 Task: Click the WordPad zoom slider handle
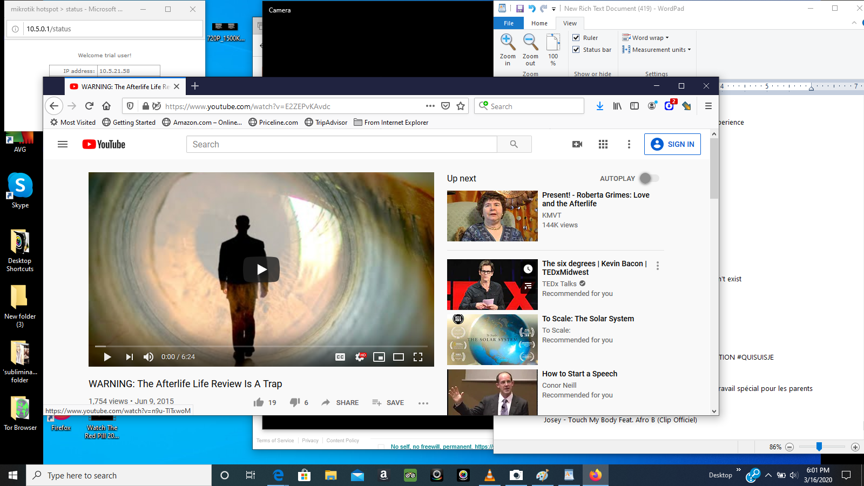pyautogui.click(x=819, y=447)
